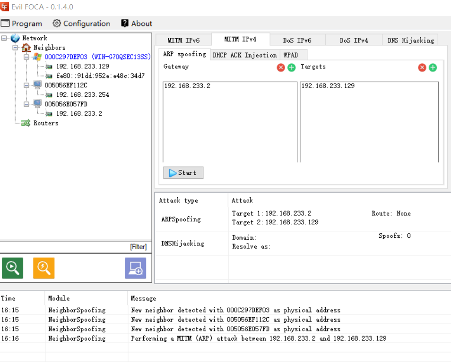Click the Spoofs: 0 counter
Viewport: 451px width, 362px height.
coord(395,236)
